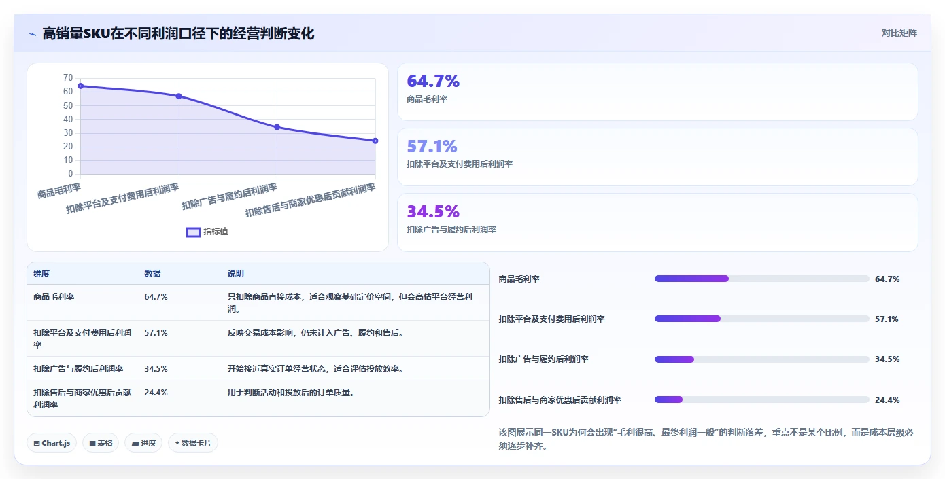
Task: Click table cell 64.7%
Action: [x=156, y=297]
